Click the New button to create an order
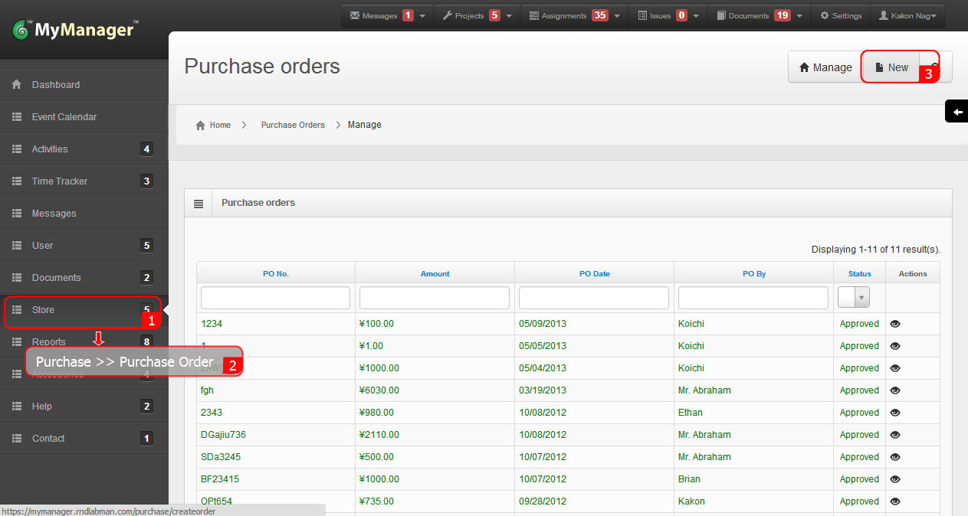Image resolution: width=968 pixels, height=516 pixels. (x=891, y=67)
